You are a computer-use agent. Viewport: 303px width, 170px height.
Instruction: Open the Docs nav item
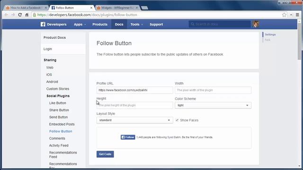[x=119, y=24]
